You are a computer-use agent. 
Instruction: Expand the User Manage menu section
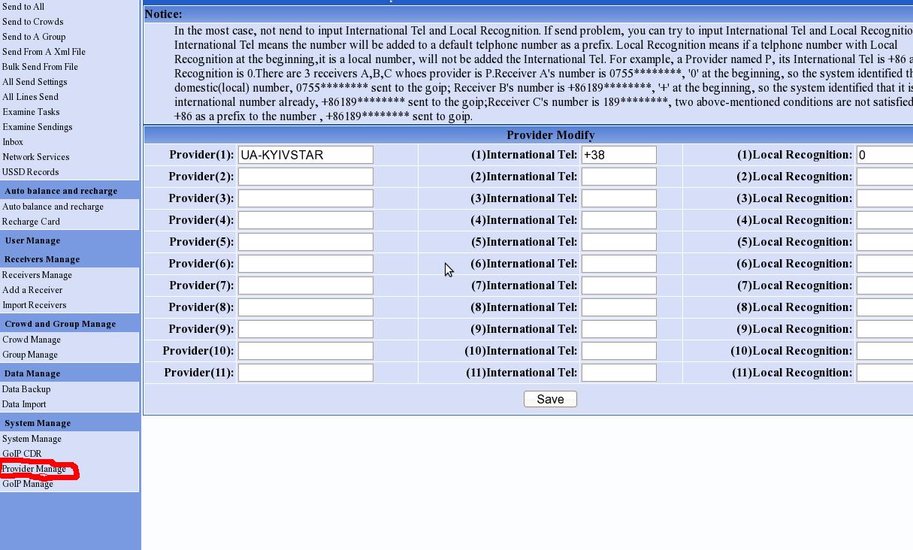pos(33,240)
